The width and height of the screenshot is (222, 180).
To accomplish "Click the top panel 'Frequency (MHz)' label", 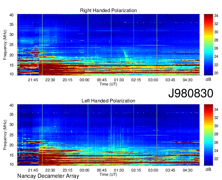I will coord(5,45).
